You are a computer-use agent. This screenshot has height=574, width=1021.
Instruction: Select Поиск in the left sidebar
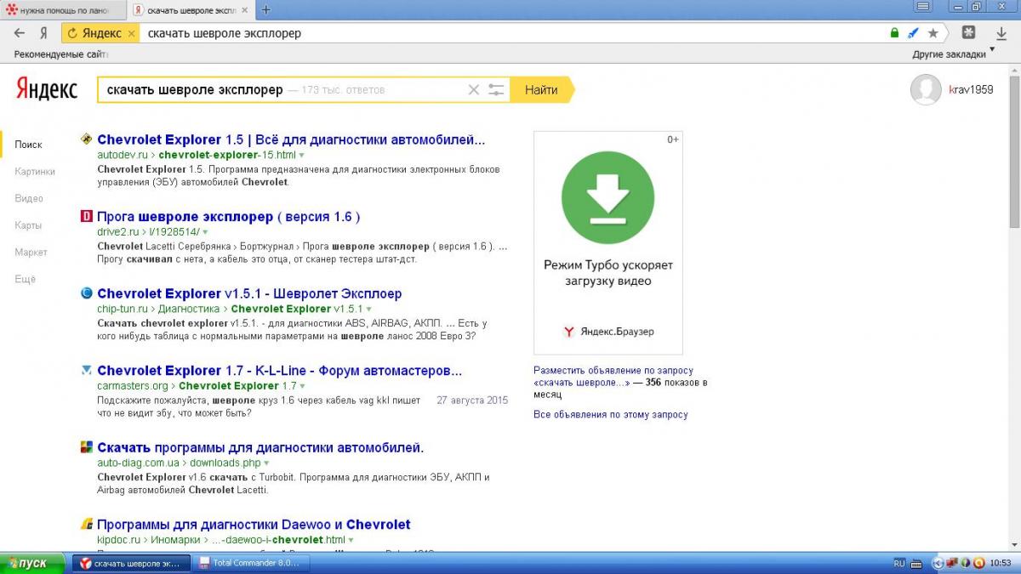click(28, 145)
